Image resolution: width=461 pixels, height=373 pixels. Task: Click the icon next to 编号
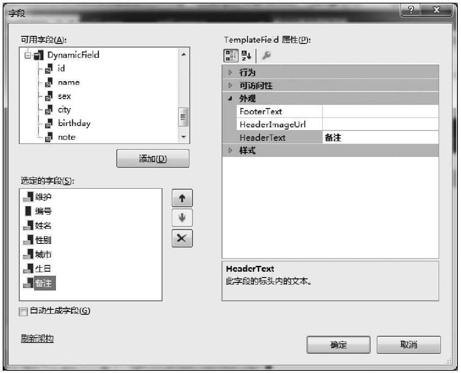tap(28, 211)
